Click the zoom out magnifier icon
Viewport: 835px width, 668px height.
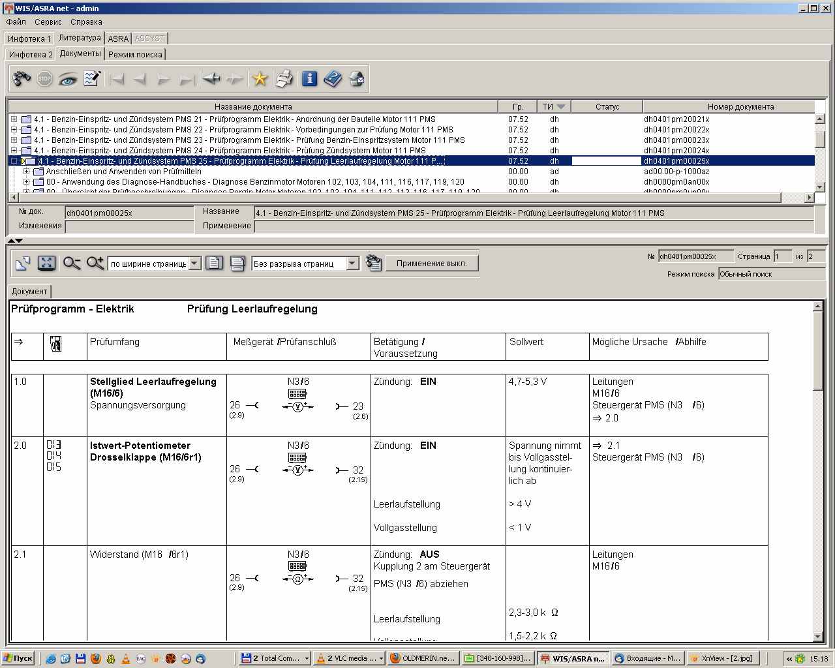click(71, 263)
